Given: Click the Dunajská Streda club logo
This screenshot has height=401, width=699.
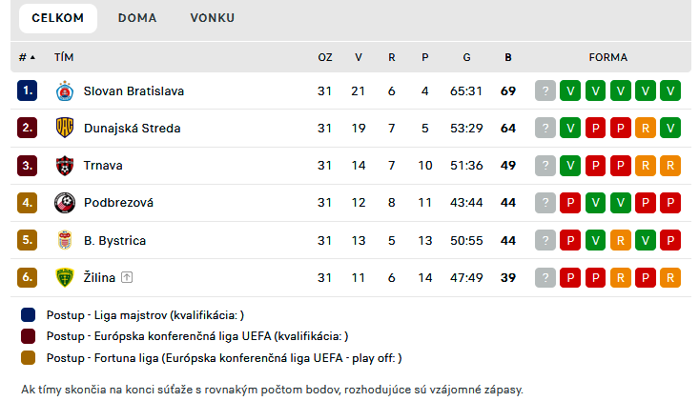Looking at the screenshot, I should 65,129.
